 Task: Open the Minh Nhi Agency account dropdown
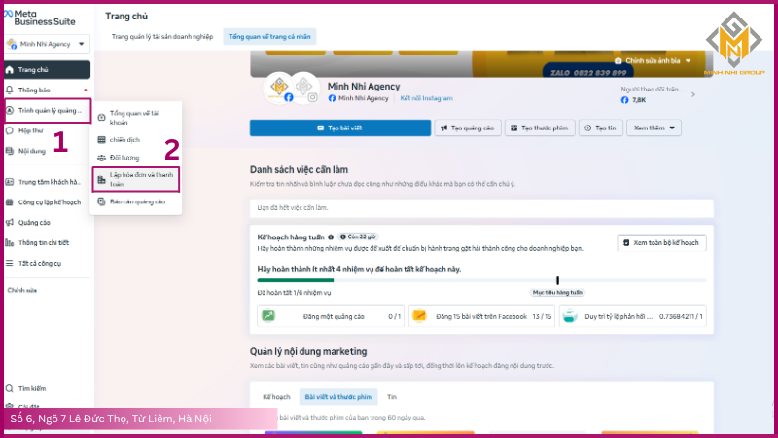[47, 43]
